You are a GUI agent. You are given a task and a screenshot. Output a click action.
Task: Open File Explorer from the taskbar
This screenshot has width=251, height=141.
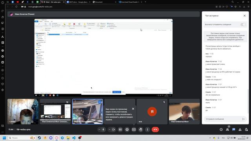pyautogui.click(x=68, y=138)
